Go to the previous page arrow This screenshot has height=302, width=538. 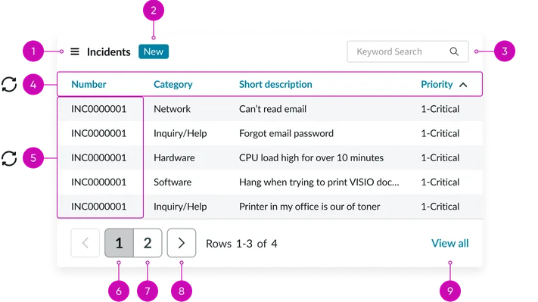85,243
